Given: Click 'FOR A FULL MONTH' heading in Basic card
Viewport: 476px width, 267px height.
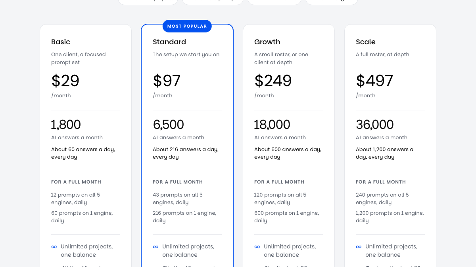Looking at the screenshot, I should pyautogui.click(x=76, y=182).
